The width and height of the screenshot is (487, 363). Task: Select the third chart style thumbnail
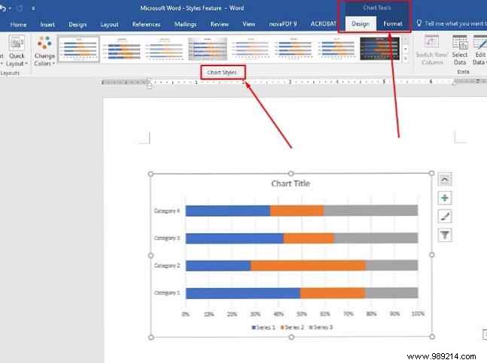[165, 49]
